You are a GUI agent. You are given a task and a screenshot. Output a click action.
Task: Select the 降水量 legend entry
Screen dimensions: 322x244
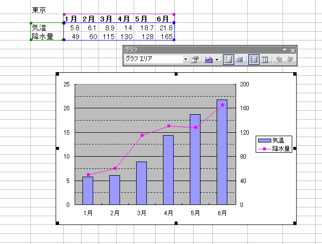click(282, 149)
